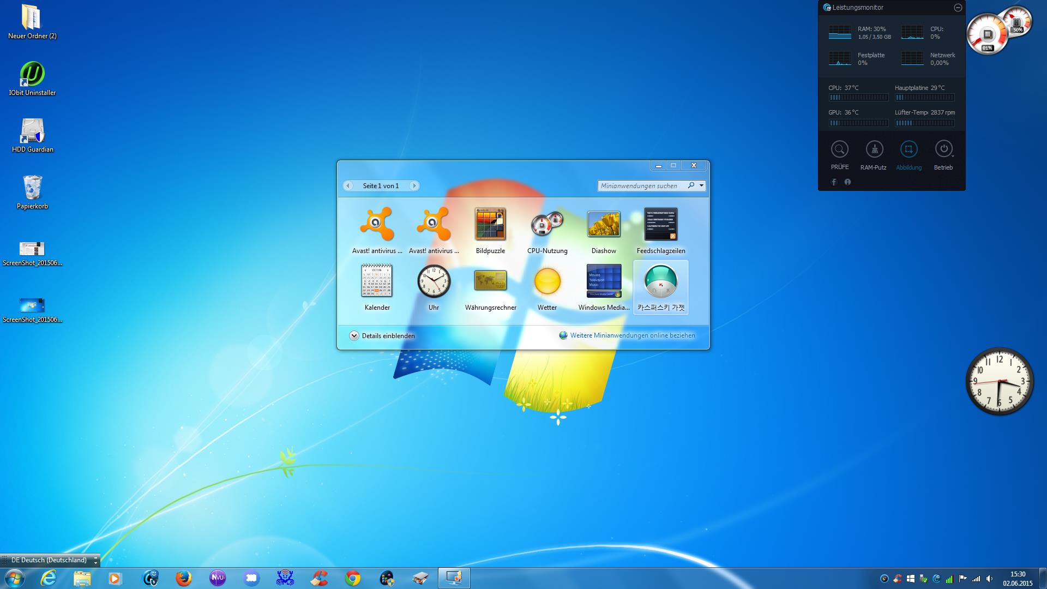The image size is (1047, 589).
Task: Open the search filter dropdown arrow
Action: (701, 186)
